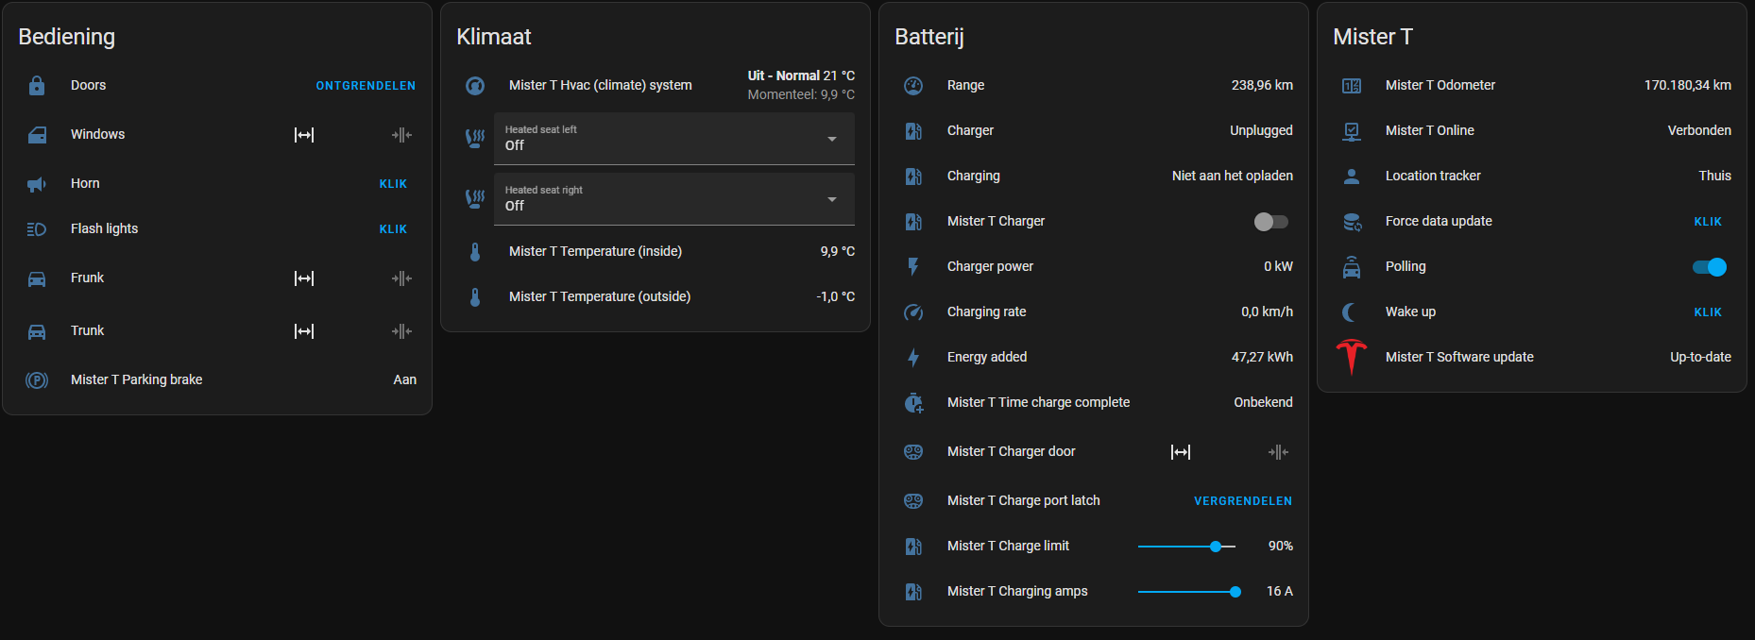Open the Heated seat right dropdown
The image size is (1755, 640).
pos(673,199)
